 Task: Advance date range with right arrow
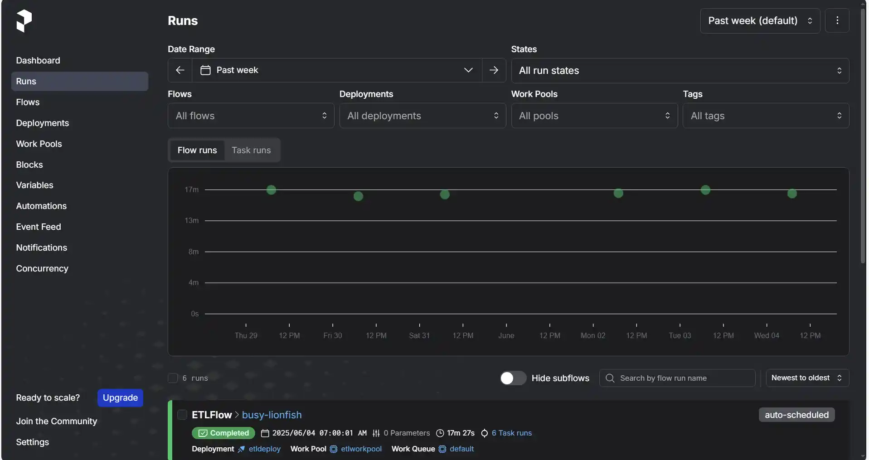coord(494,70)
